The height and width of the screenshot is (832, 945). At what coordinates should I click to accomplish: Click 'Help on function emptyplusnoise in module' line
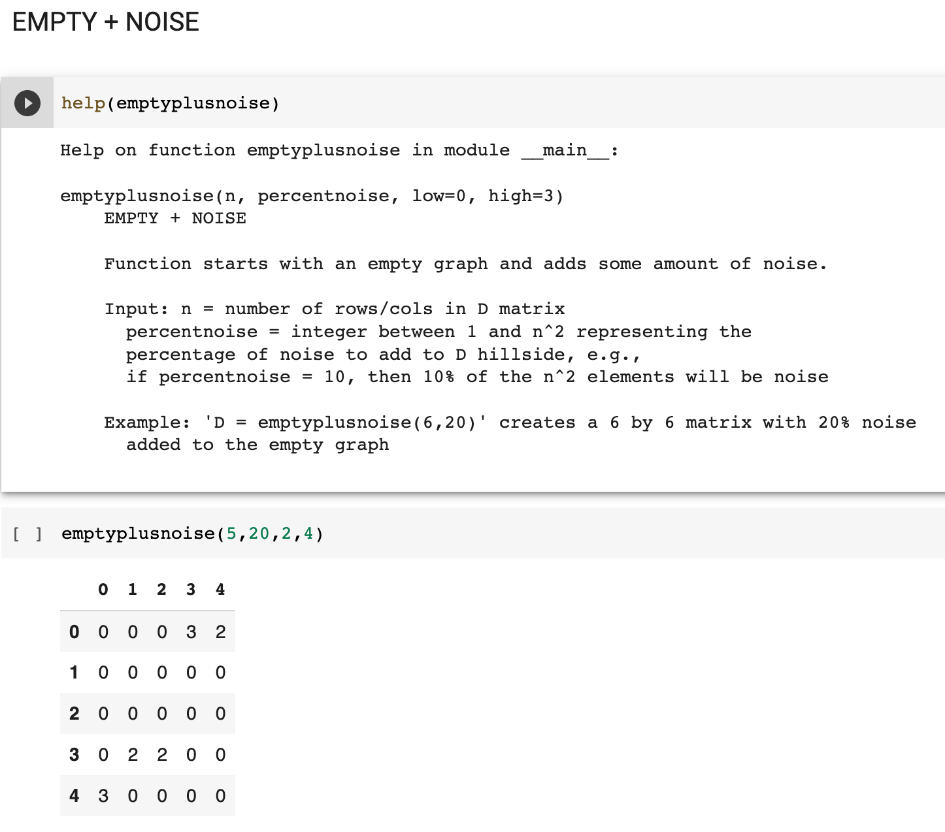click(x=340, y=151)
